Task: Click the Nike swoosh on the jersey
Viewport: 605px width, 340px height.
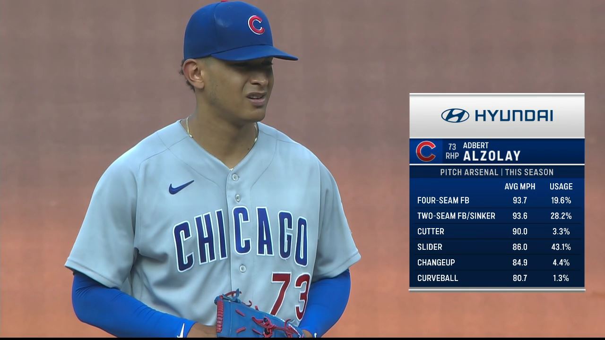Action: click(x=181, y=187)
